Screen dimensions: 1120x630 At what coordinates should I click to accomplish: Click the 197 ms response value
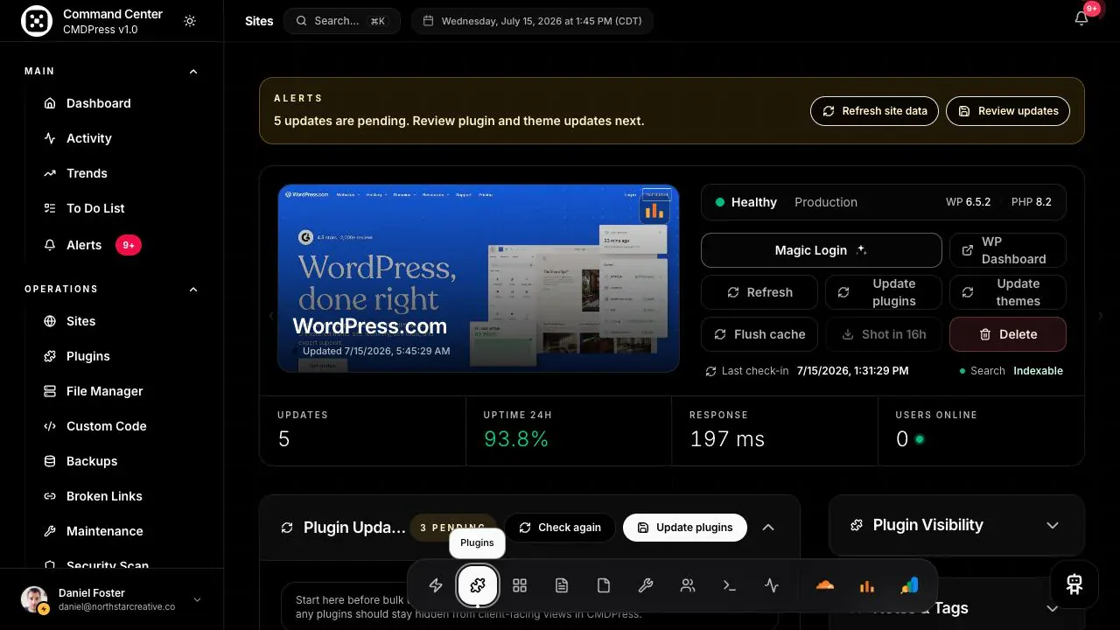pyautogui.click(x=727, y=439)
